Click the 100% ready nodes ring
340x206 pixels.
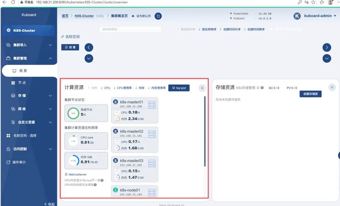pos(73,113)
